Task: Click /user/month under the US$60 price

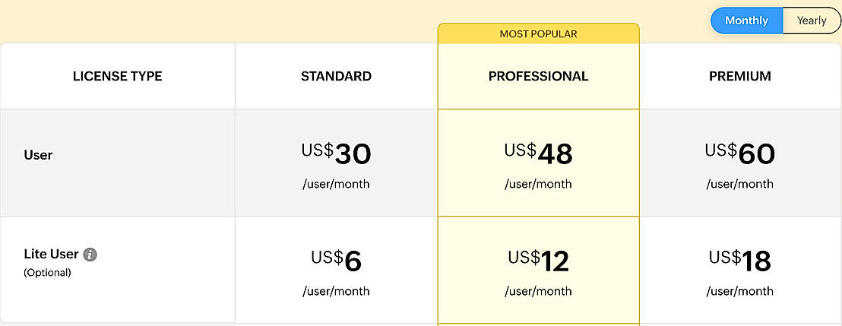Action: pyautogui.click(x=739, y=184)
